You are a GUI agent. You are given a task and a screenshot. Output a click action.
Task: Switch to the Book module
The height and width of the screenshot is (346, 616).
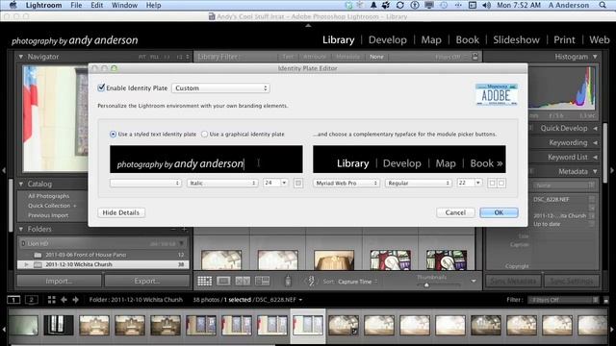pos(467,39)
